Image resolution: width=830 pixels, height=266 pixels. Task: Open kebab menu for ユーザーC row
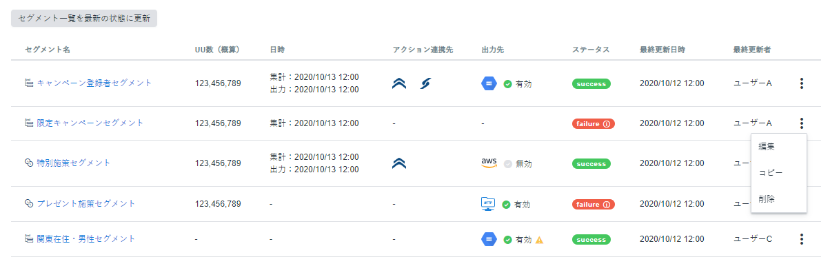pyautogui.click(x=801, y=239)
